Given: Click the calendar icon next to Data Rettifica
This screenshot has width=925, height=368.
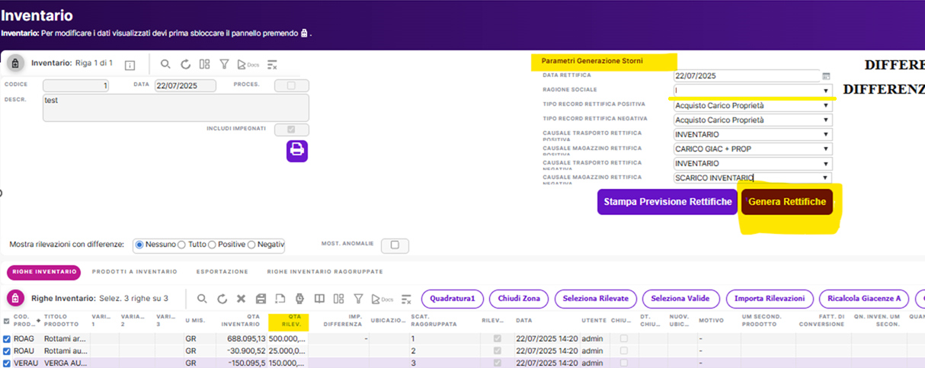Looking at the screenshot, I should [826, 76].
